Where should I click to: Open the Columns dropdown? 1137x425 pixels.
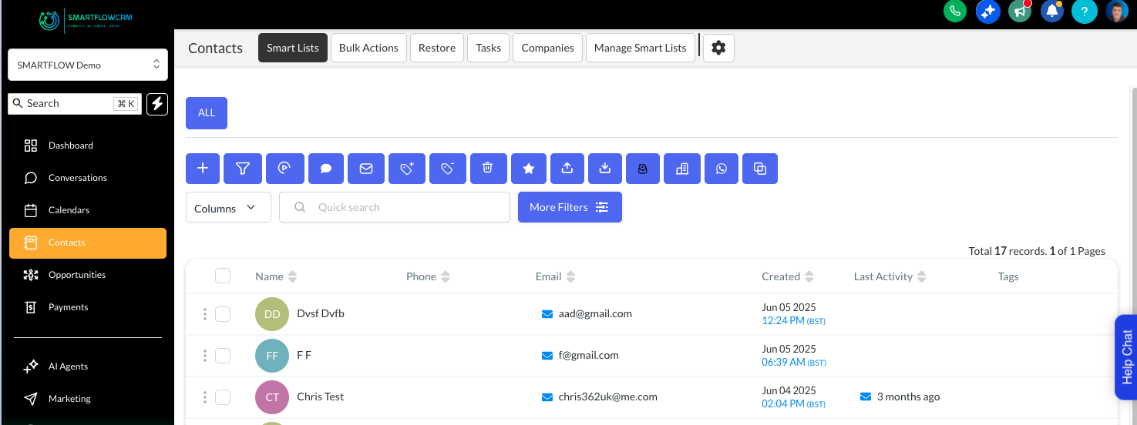[228, 208]
